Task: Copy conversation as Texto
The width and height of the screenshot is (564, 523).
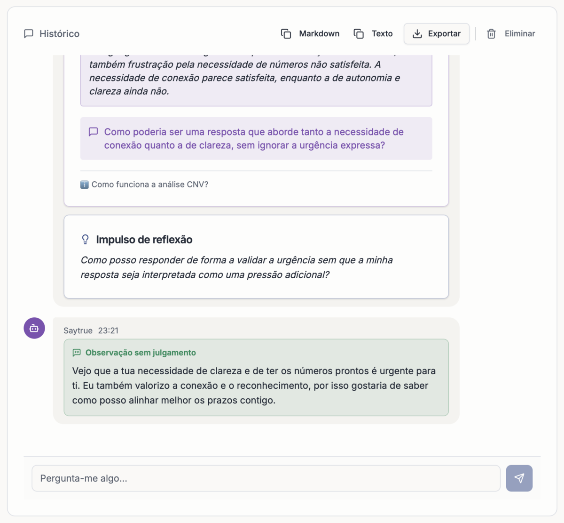Action: point(373,33)
